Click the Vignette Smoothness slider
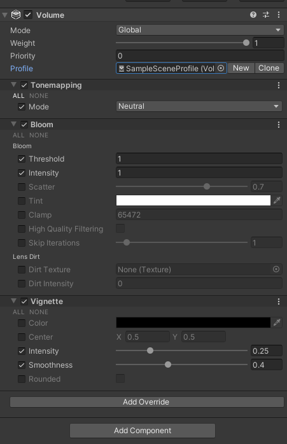The image size is (287, 444). 181,364
